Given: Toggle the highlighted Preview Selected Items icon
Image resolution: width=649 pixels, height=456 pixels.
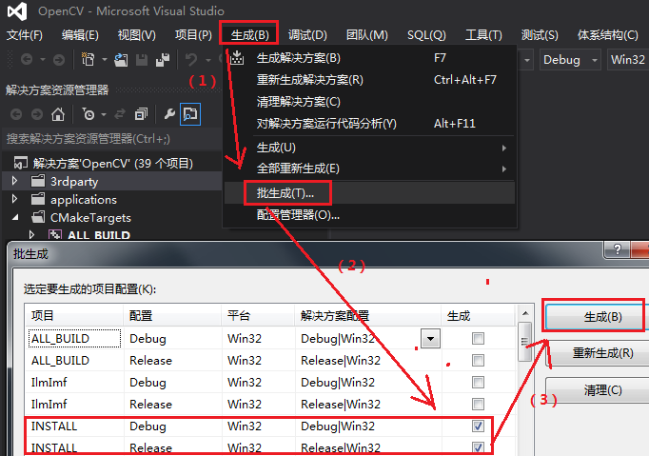Looking at the screenshot, I should point(190,114).
